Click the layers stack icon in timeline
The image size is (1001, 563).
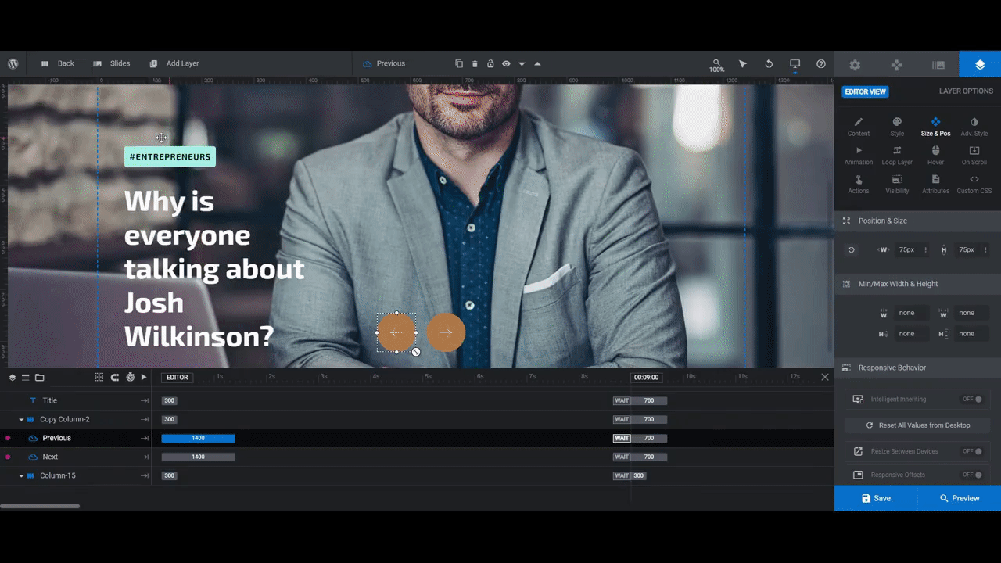click(x=13, y=377)
